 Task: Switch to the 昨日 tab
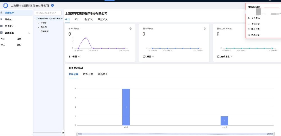(x=77, y=19)
